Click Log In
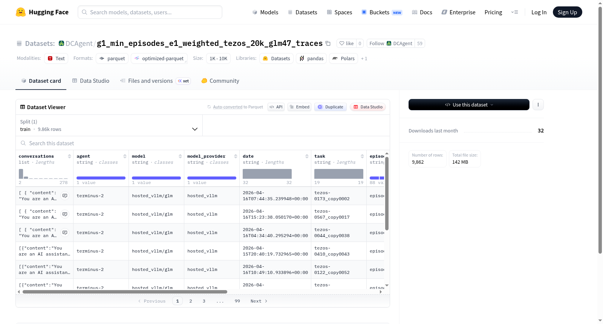Image resolution: width=603 pixels, height=324 pixels. click(539, 12)
